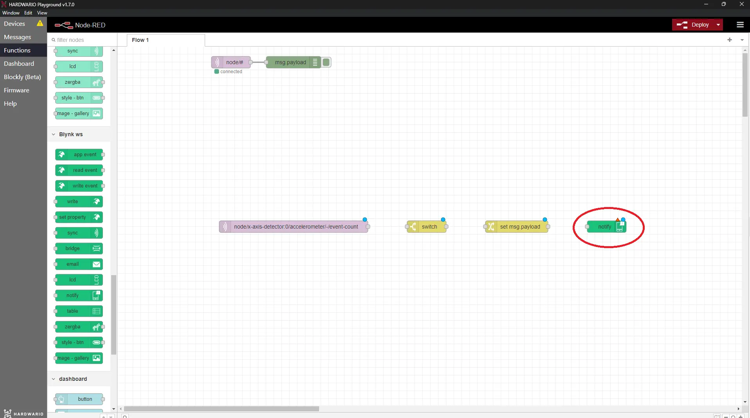Select the write event palette node
The width and height of the screenshot is (750, 418).
[x=79, y=186]
